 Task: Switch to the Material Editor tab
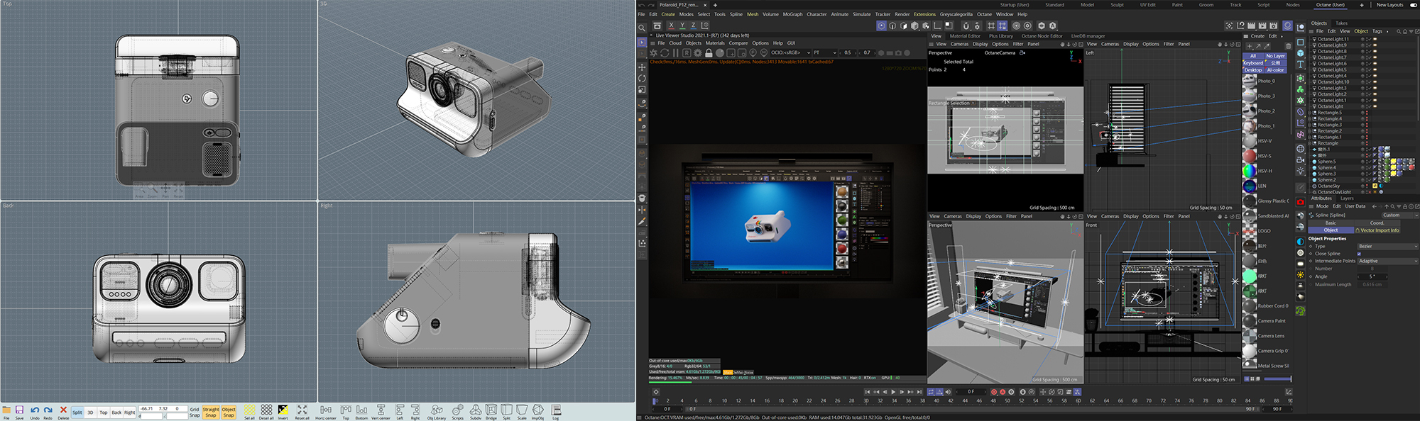coord(965,36)
